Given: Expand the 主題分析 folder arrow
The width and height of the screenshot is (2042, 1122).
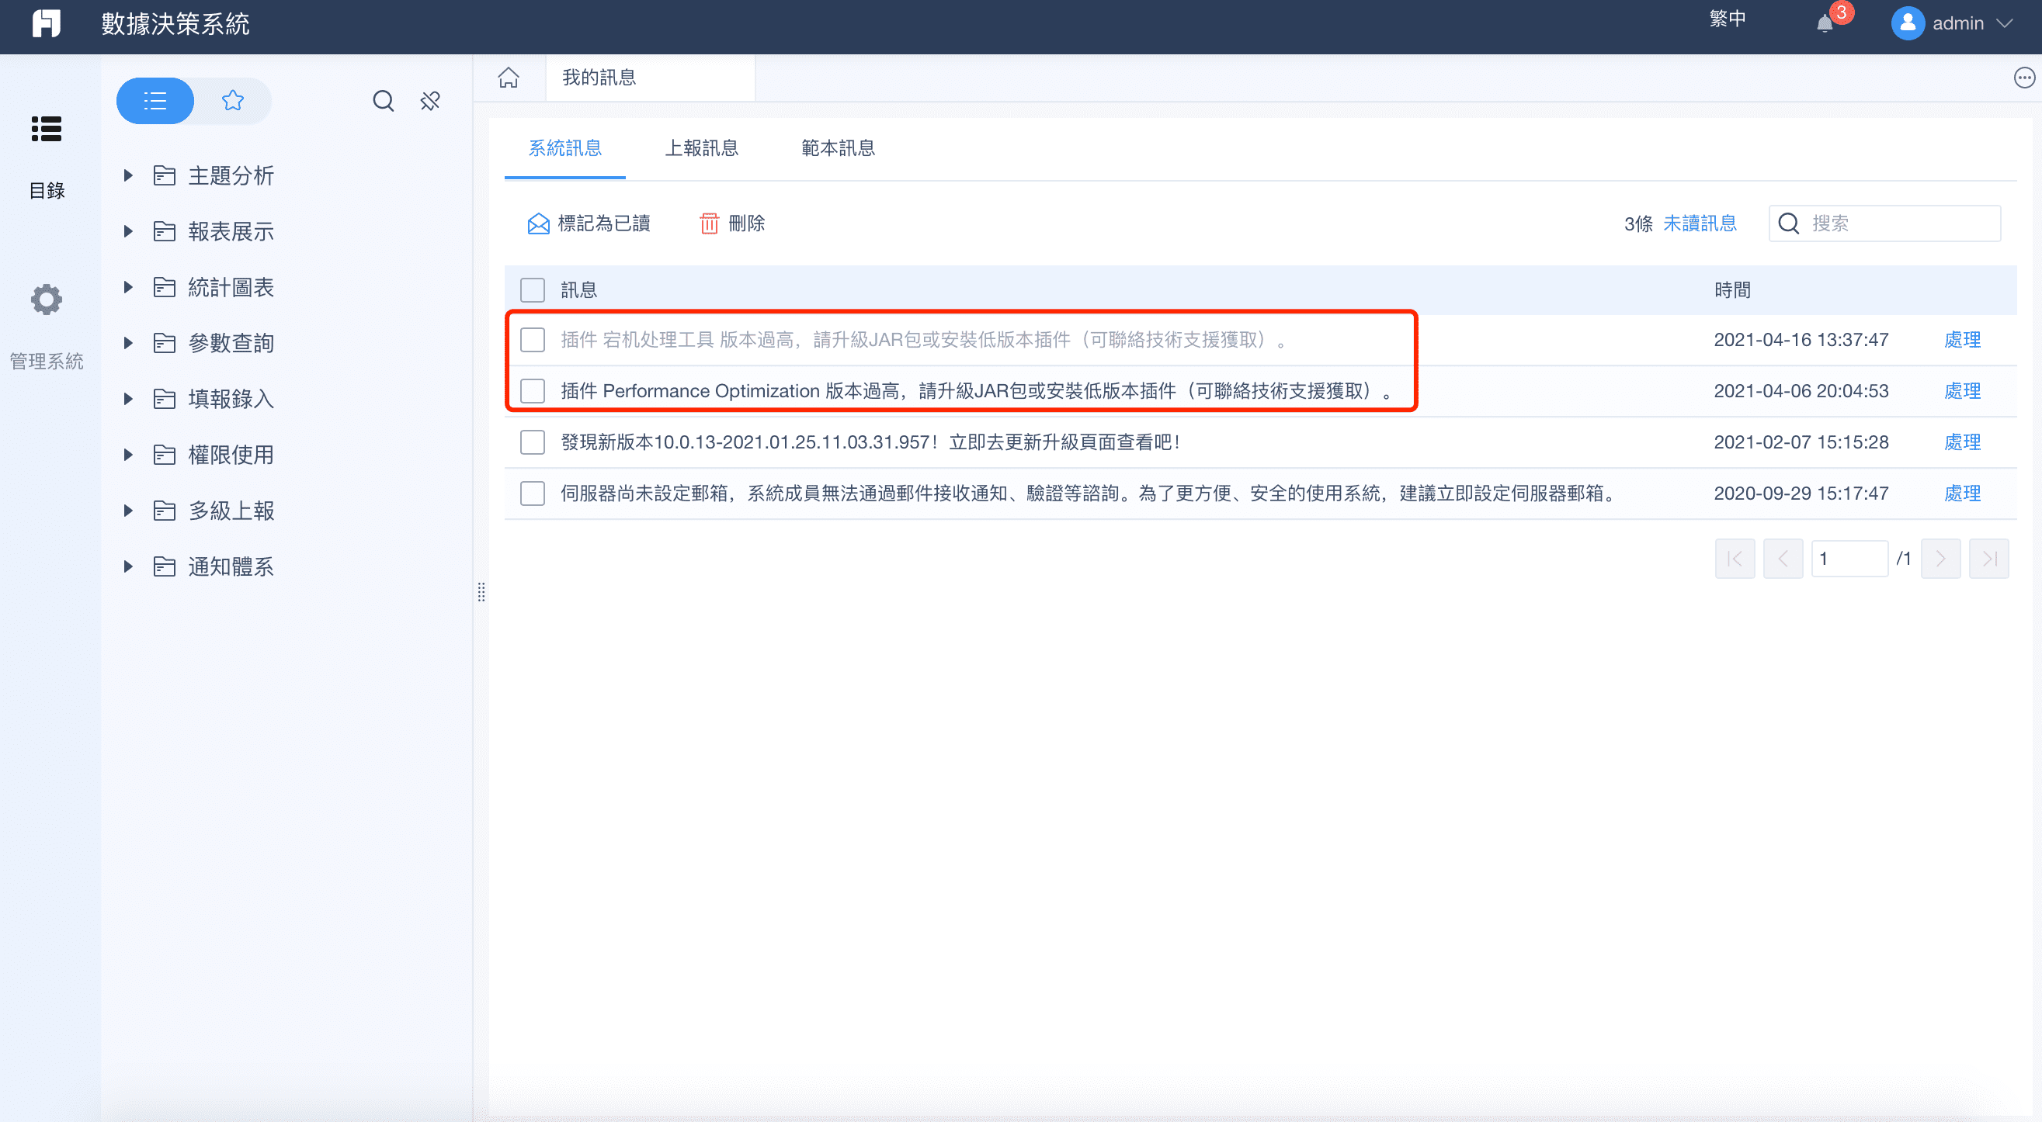Looking at the screenshot, I should [x=127, y=175].
